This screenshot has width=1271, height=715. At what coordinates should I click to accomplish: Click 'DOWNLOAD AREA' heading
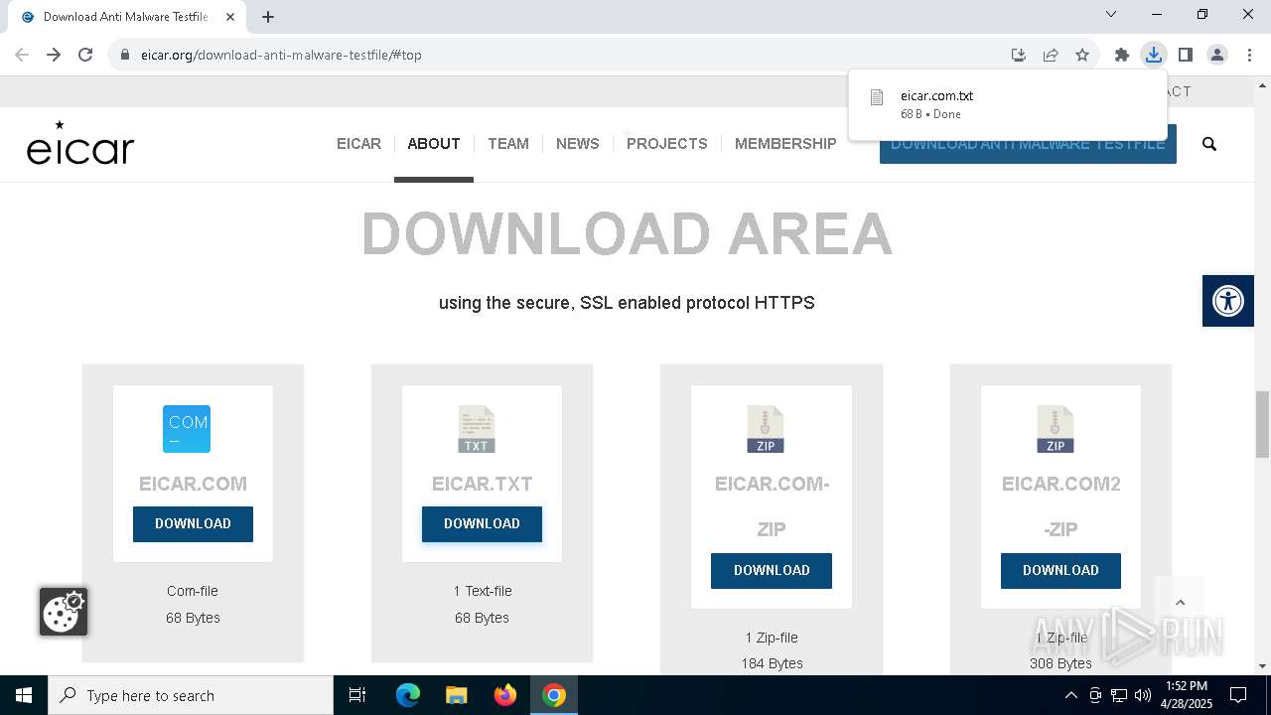627,234
